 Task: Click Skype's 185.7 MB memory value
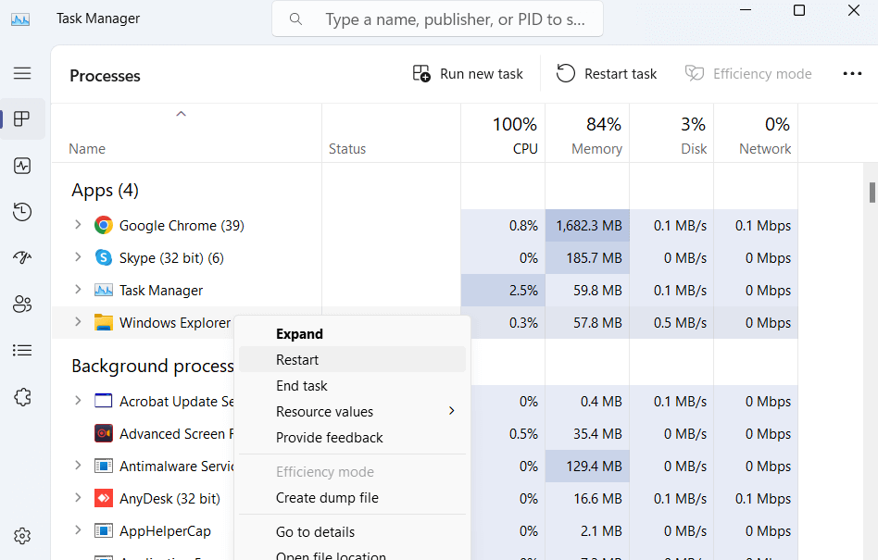(x=587, y=258)
